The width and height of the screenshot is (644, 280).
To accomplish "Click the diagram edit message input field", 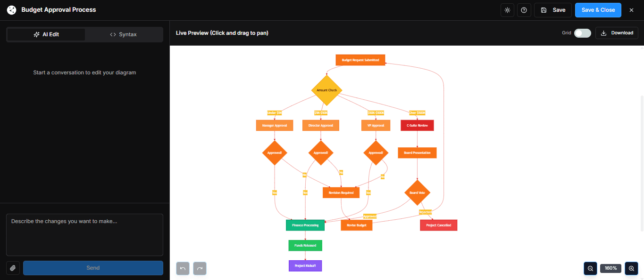I will (84, 234).
